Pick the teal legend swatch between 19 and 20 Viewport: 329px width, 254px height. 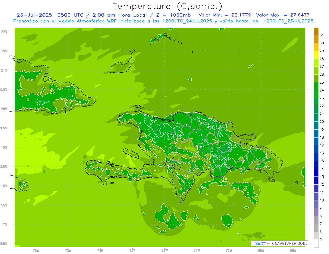point(316,126)
